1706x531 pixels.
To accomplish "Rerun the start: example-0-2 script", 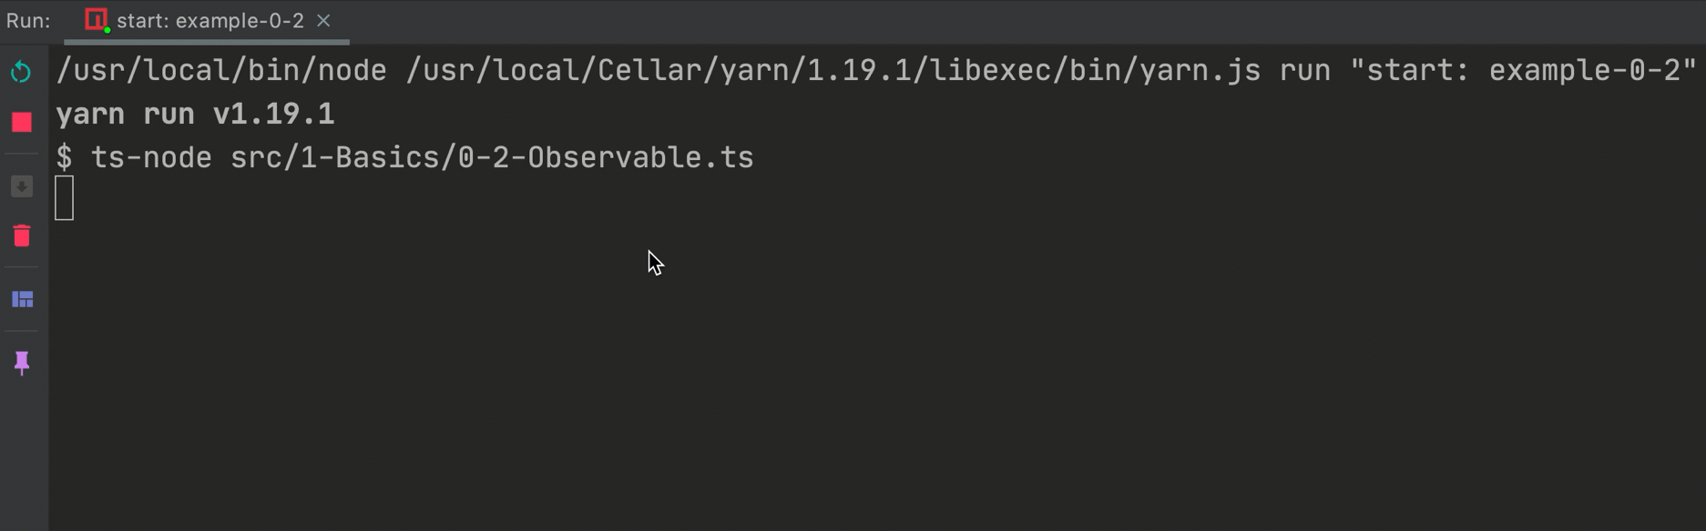I will pos(21,72).
